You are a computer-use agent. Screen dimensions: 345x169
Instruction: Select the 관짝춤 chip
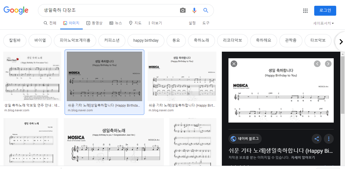[291, 40]
